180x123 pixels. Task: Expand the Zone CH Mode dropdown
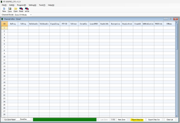[x=31, y=15]
